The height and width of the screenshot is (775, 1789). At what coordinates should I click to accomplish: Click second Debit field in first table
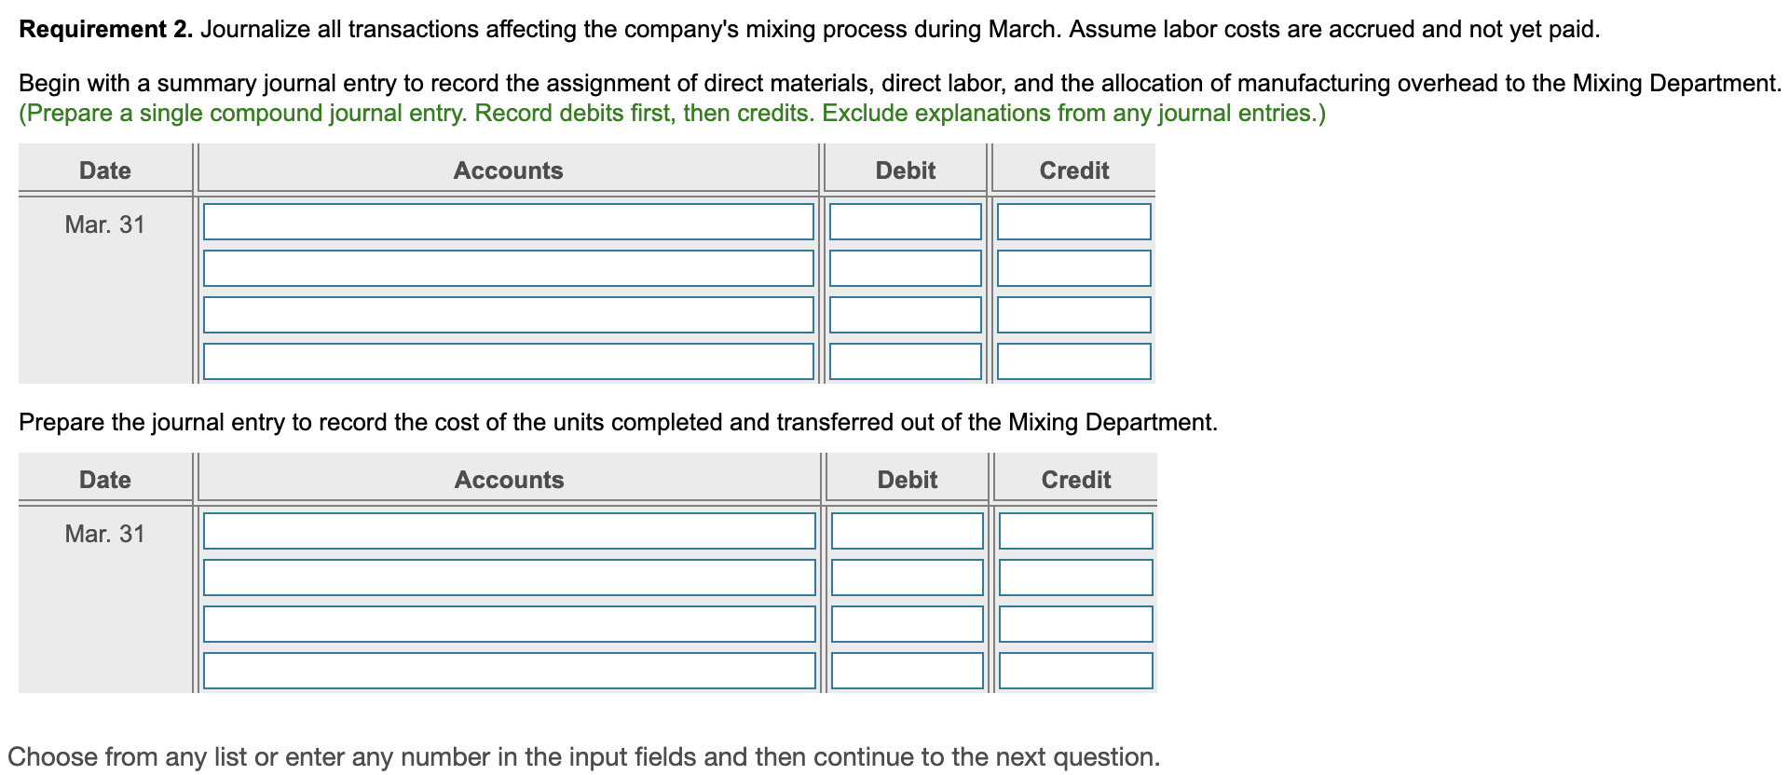(906, 268)
